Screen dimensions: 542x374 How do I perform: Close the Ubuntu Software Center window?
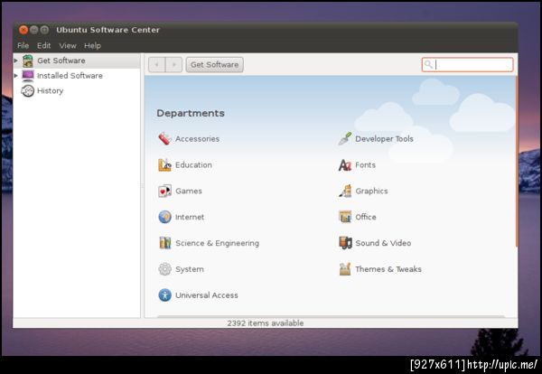point(23,30)
